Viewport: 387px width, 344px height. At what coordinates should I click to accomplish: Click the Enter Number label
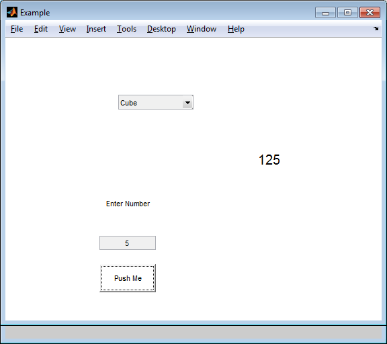(128, 204)
